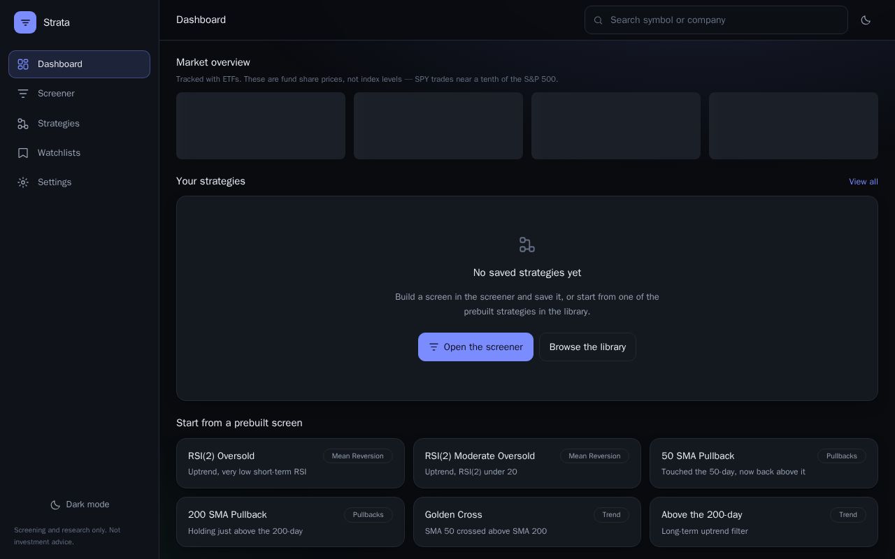Click the empty-state strategies icon
Image resolution: width=895 pixels, height=559 pixels.
(527, 245)
